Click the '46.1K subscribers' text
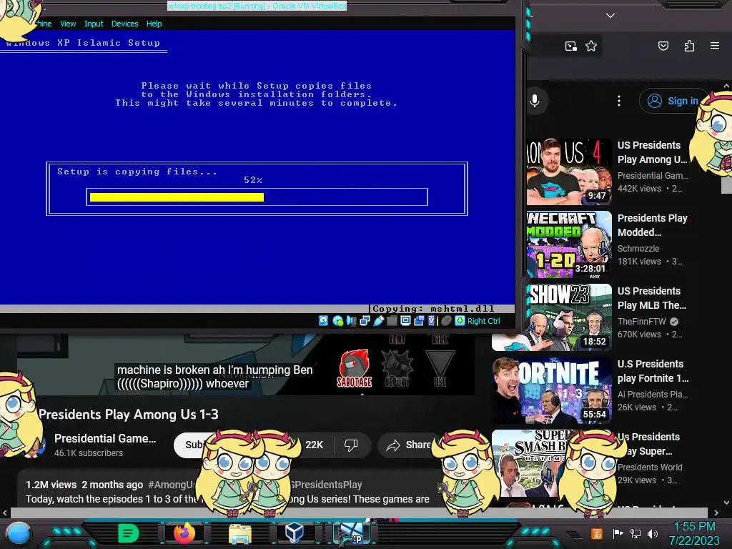Viewport: 732px width, 549px height. (88, 452)
